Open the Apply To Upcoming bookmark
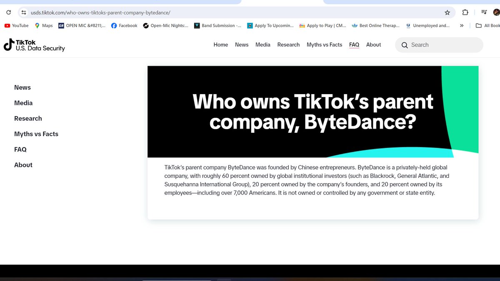 pos(270,25)
